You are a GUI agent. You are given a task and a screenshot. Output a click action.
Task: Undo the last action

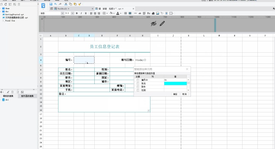click(x=55, y=4)
